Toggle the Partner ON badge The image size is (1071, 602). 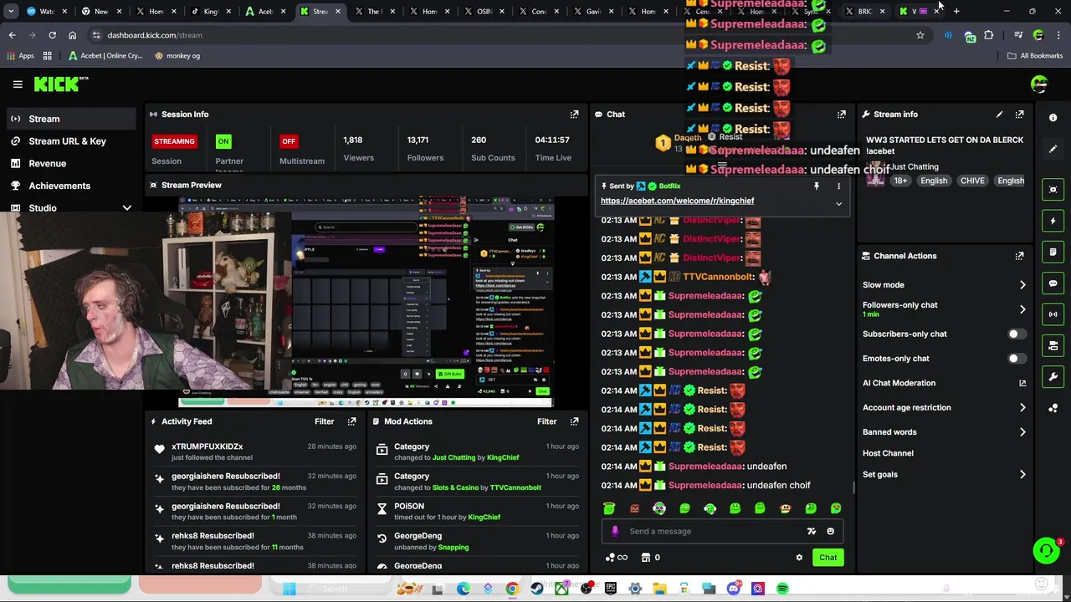223,141
